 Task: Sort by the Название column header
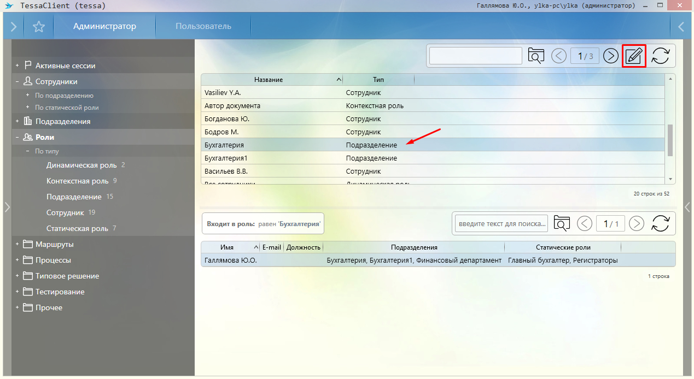(269, 80)
